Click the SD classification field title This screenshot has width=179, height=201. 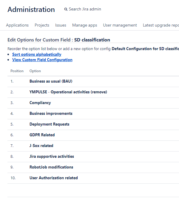point(92,40)
